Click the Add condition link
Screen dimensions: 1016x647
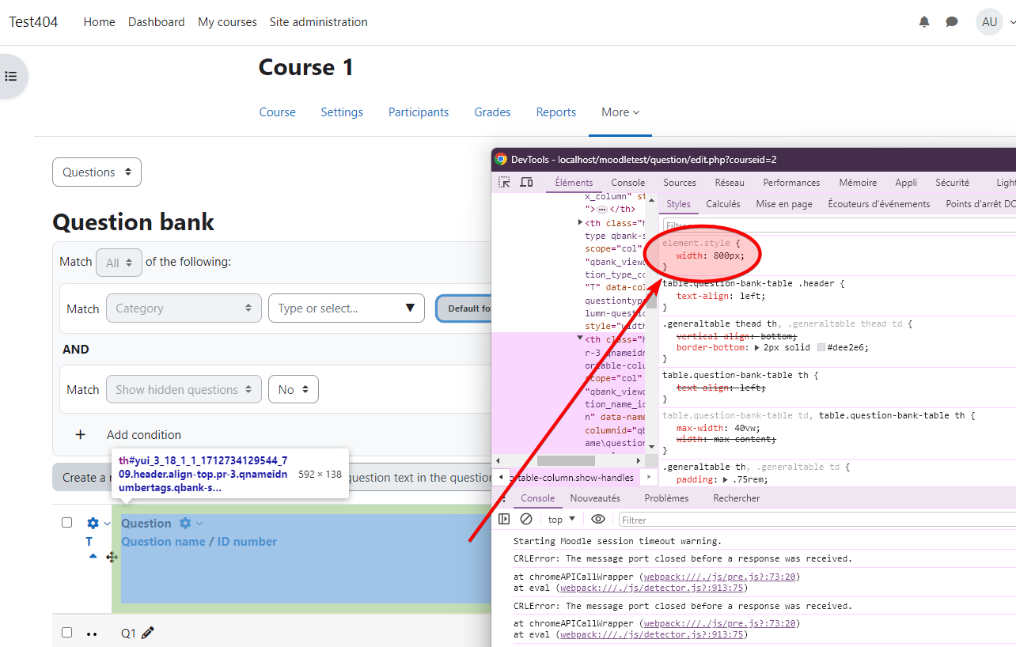(x=144, y=435)
